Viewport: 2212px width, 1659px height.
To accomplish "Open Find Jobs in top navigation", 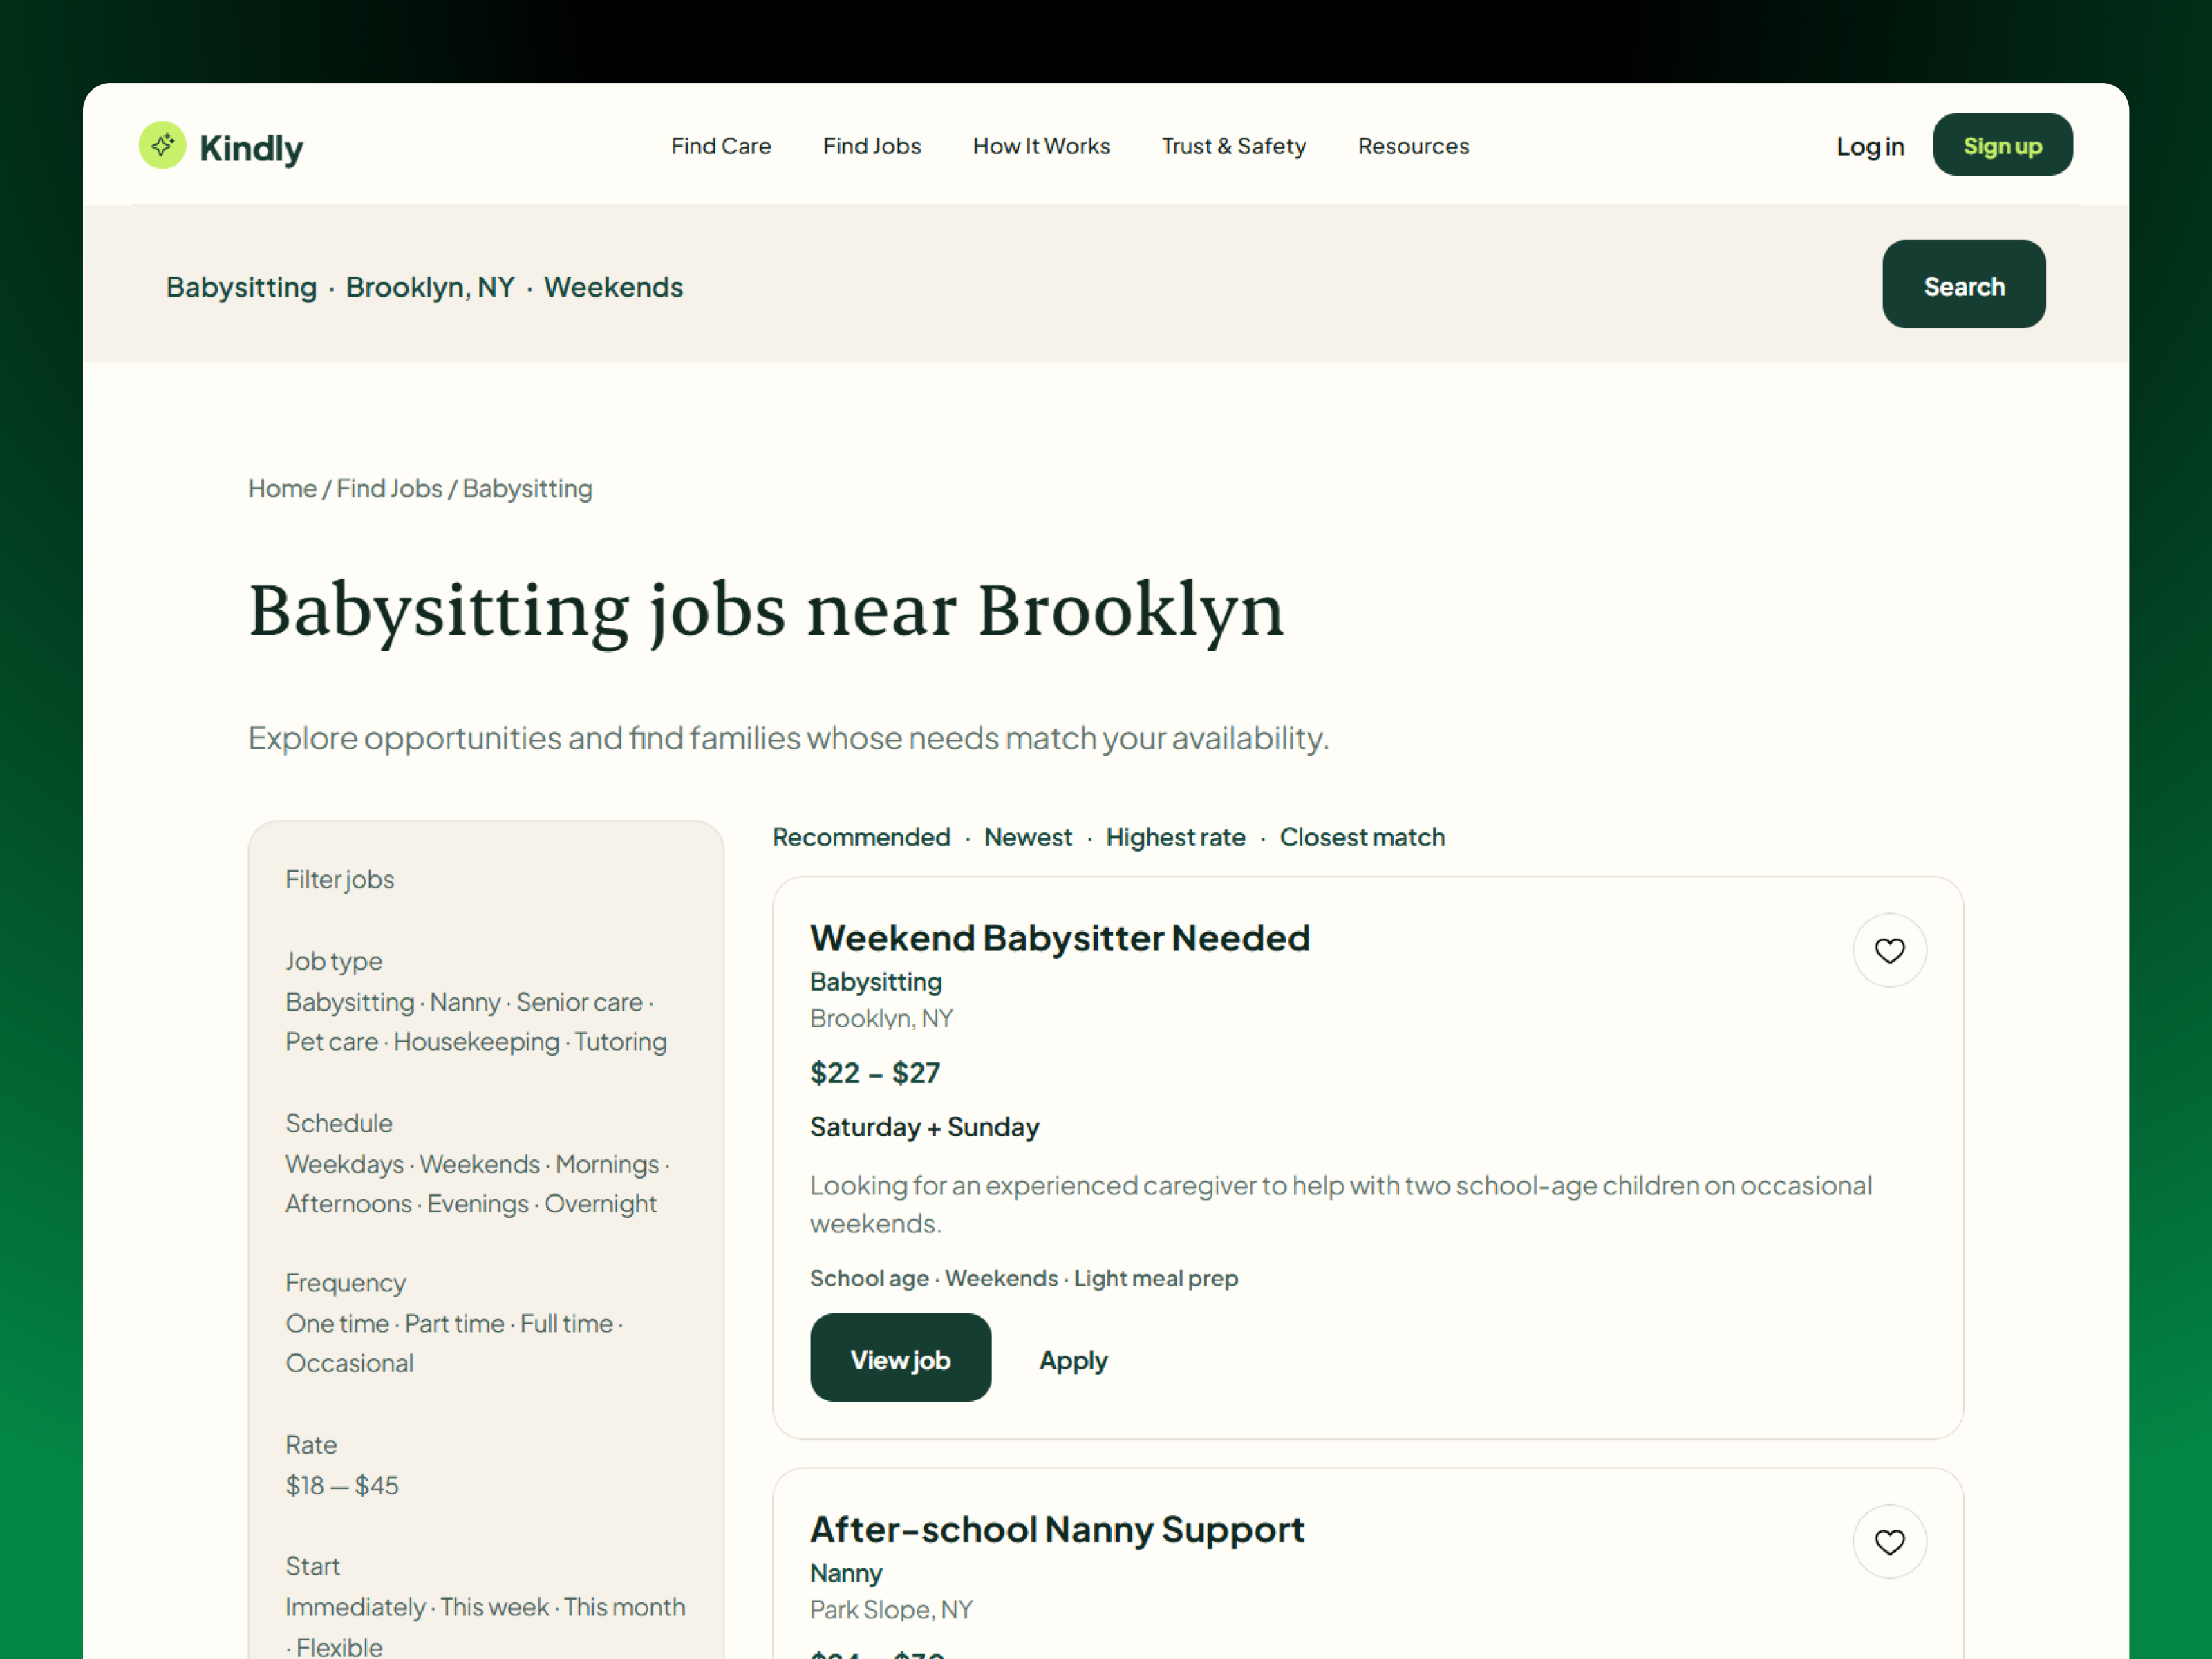I will (872, 146).
